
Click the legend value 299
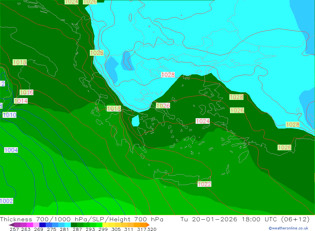[x=103, y=229]
